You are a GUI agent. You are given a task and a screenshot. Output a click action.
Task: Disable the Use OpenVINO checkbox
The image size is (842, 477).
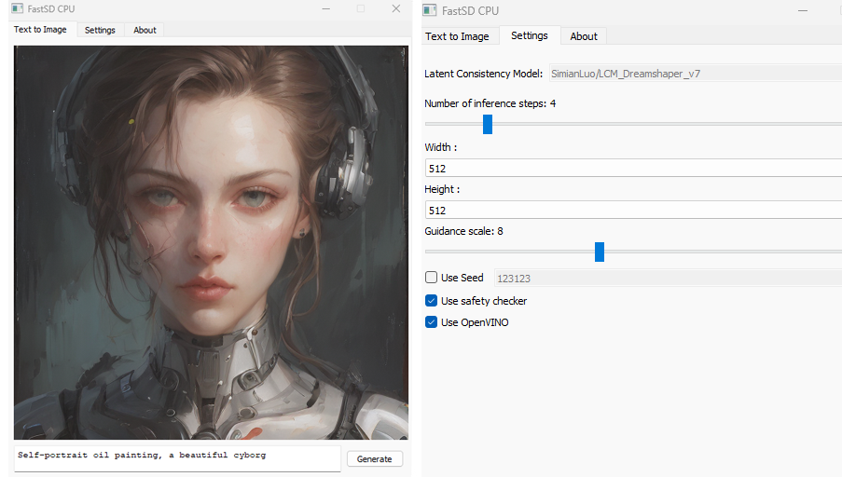[431, 322]
